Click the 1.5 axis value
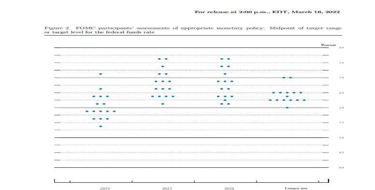375x190 pixels. tap(341, 122)
